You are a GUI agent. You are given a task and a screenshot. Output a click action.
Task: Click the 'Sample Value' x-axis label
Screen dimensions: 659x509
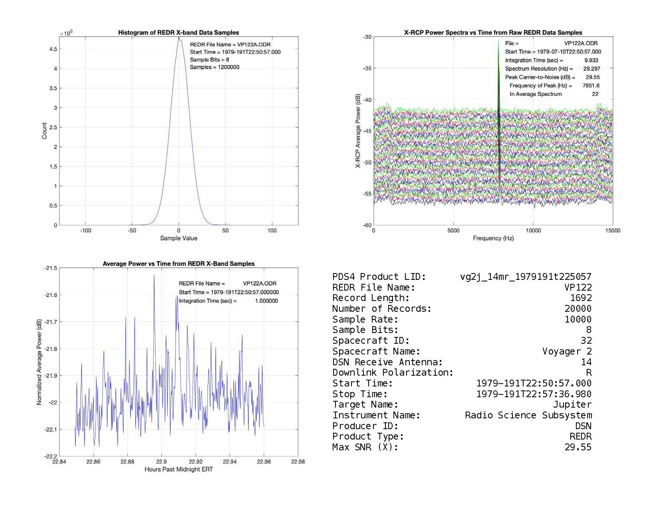click(179, 238)
